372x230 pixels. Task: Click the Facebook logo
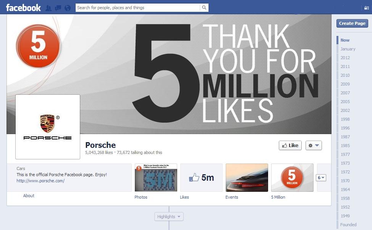pyautogui.click(x=23, y=8)
